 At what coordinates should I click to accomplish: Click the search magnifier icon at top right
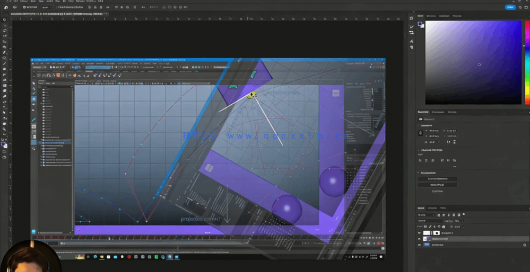click(x=520, y=7)
